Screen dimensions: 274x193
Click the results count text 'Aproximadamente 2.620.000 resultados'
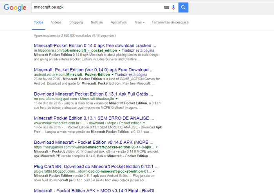point(75,36)
